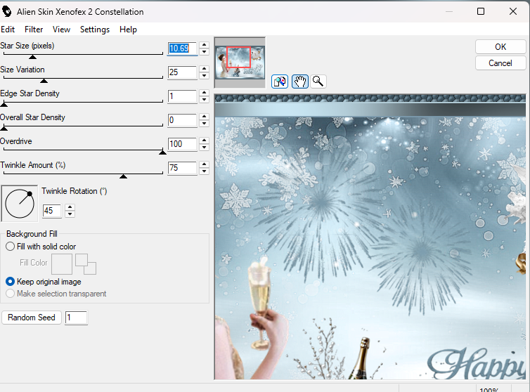This screenshot has width=530, height=392.
Task: Click the foreground/background color squares icon
Action: click(x=85, y=263)
